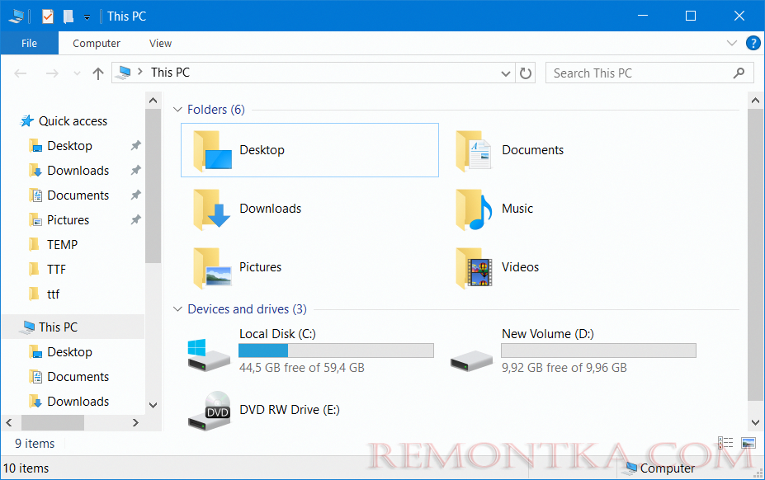Select the TEMP folder in navigation pane
The width and height of the screenshot is (765, 480).
(62, 244)
